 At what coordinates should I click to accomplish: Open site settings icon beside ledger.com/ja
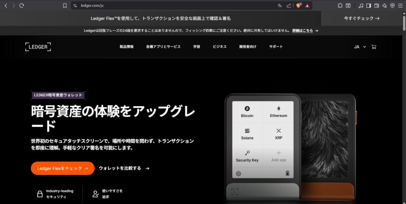[x=75, y=6]
